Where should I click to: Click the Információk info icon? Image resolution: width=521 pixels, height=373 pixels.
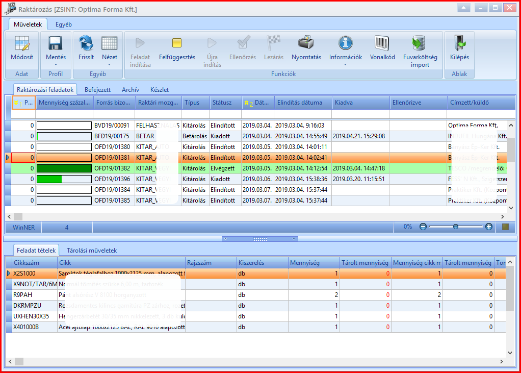click(346, 43)
